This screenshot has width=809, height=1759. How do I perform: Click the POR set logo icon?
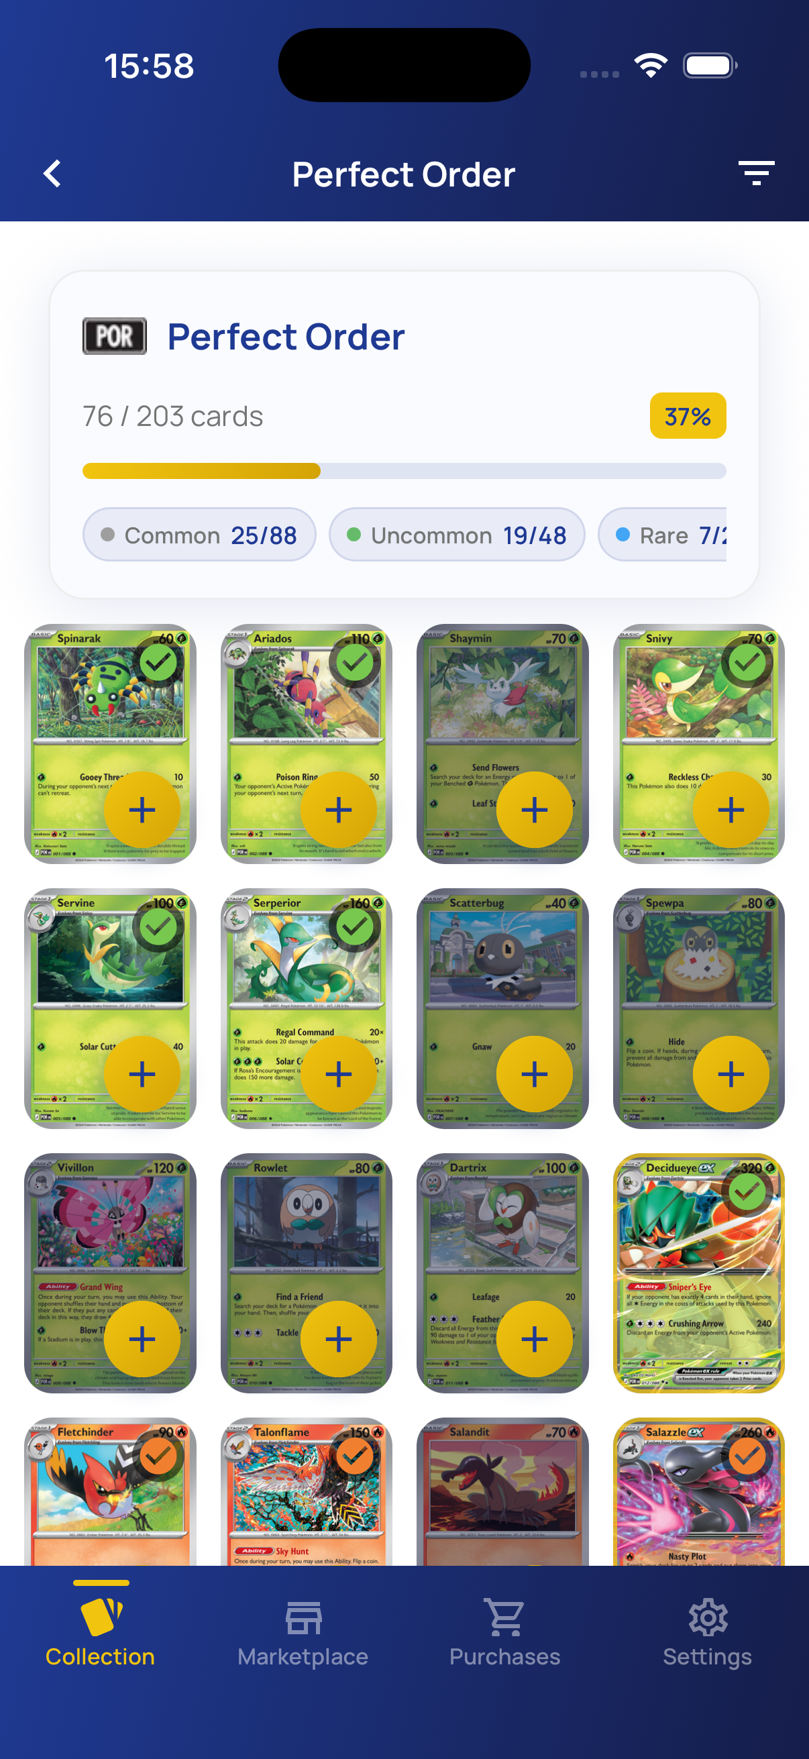[x=115, y=336]
